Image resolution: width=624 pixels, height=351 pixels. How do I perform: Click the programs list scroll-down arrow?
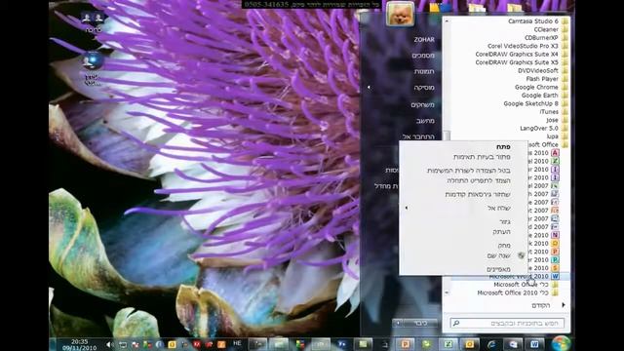[447, 292]
